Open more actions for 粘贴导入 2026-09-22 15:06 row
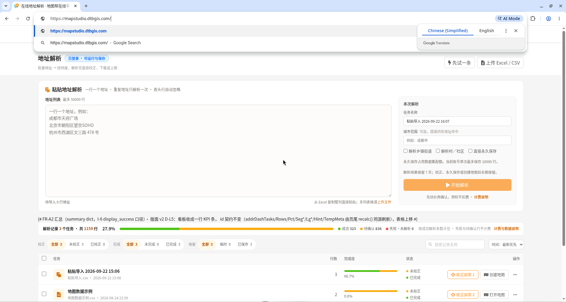Screen dimensions: 566x302 pyautogui.click(x=515, y=275)
